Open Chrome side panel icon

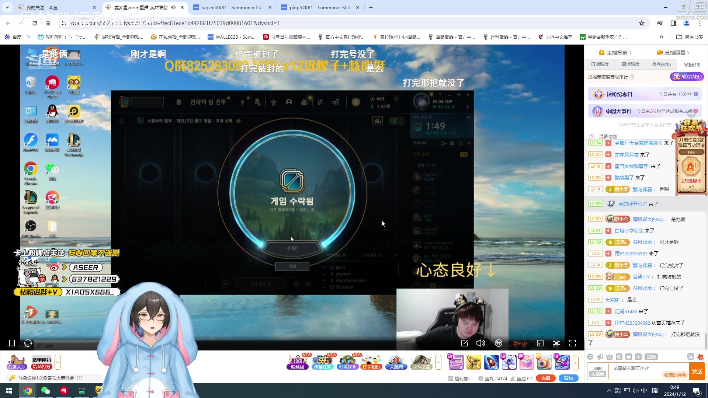click(673, 23)
